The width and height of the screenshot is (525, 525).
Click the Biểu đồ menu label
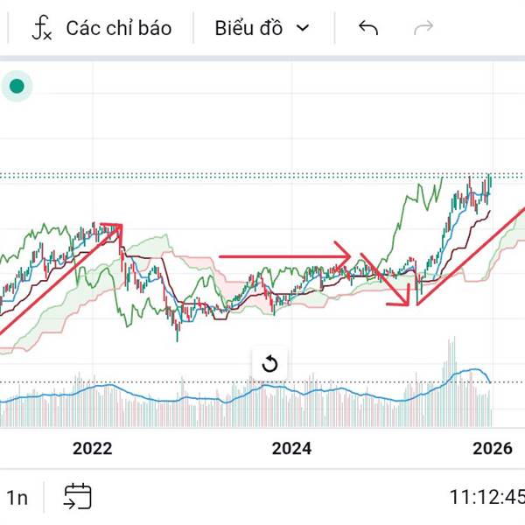click(248, 28)
